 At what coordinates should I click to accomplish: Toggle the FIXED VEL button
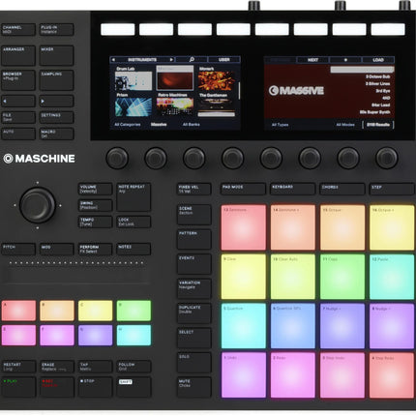194,189
